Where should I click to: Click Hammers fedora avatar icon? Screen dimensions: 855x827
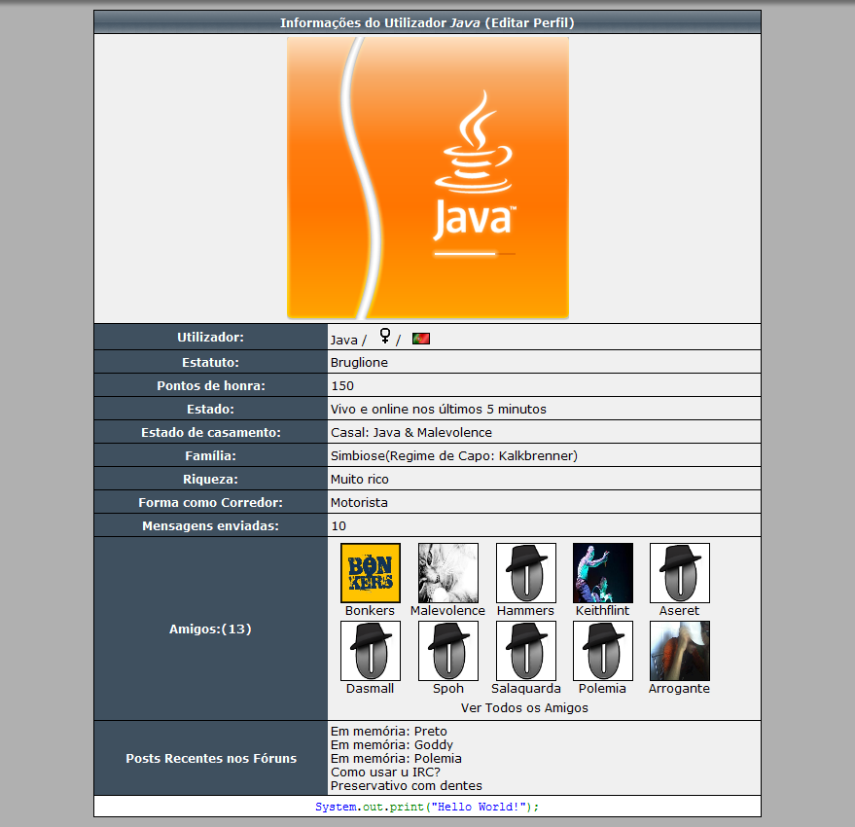coord(526,573)
